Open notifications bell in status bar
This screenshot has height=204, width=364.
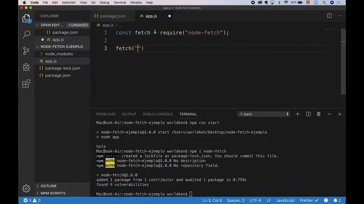[x=337, y=200]
